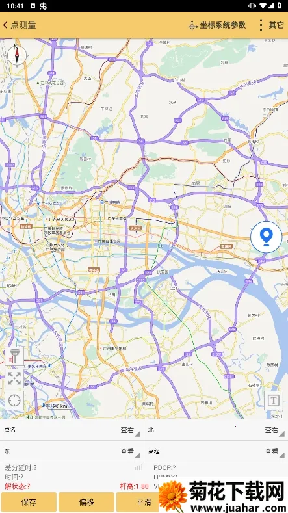Tap the 保存 save button

(29, 502)
